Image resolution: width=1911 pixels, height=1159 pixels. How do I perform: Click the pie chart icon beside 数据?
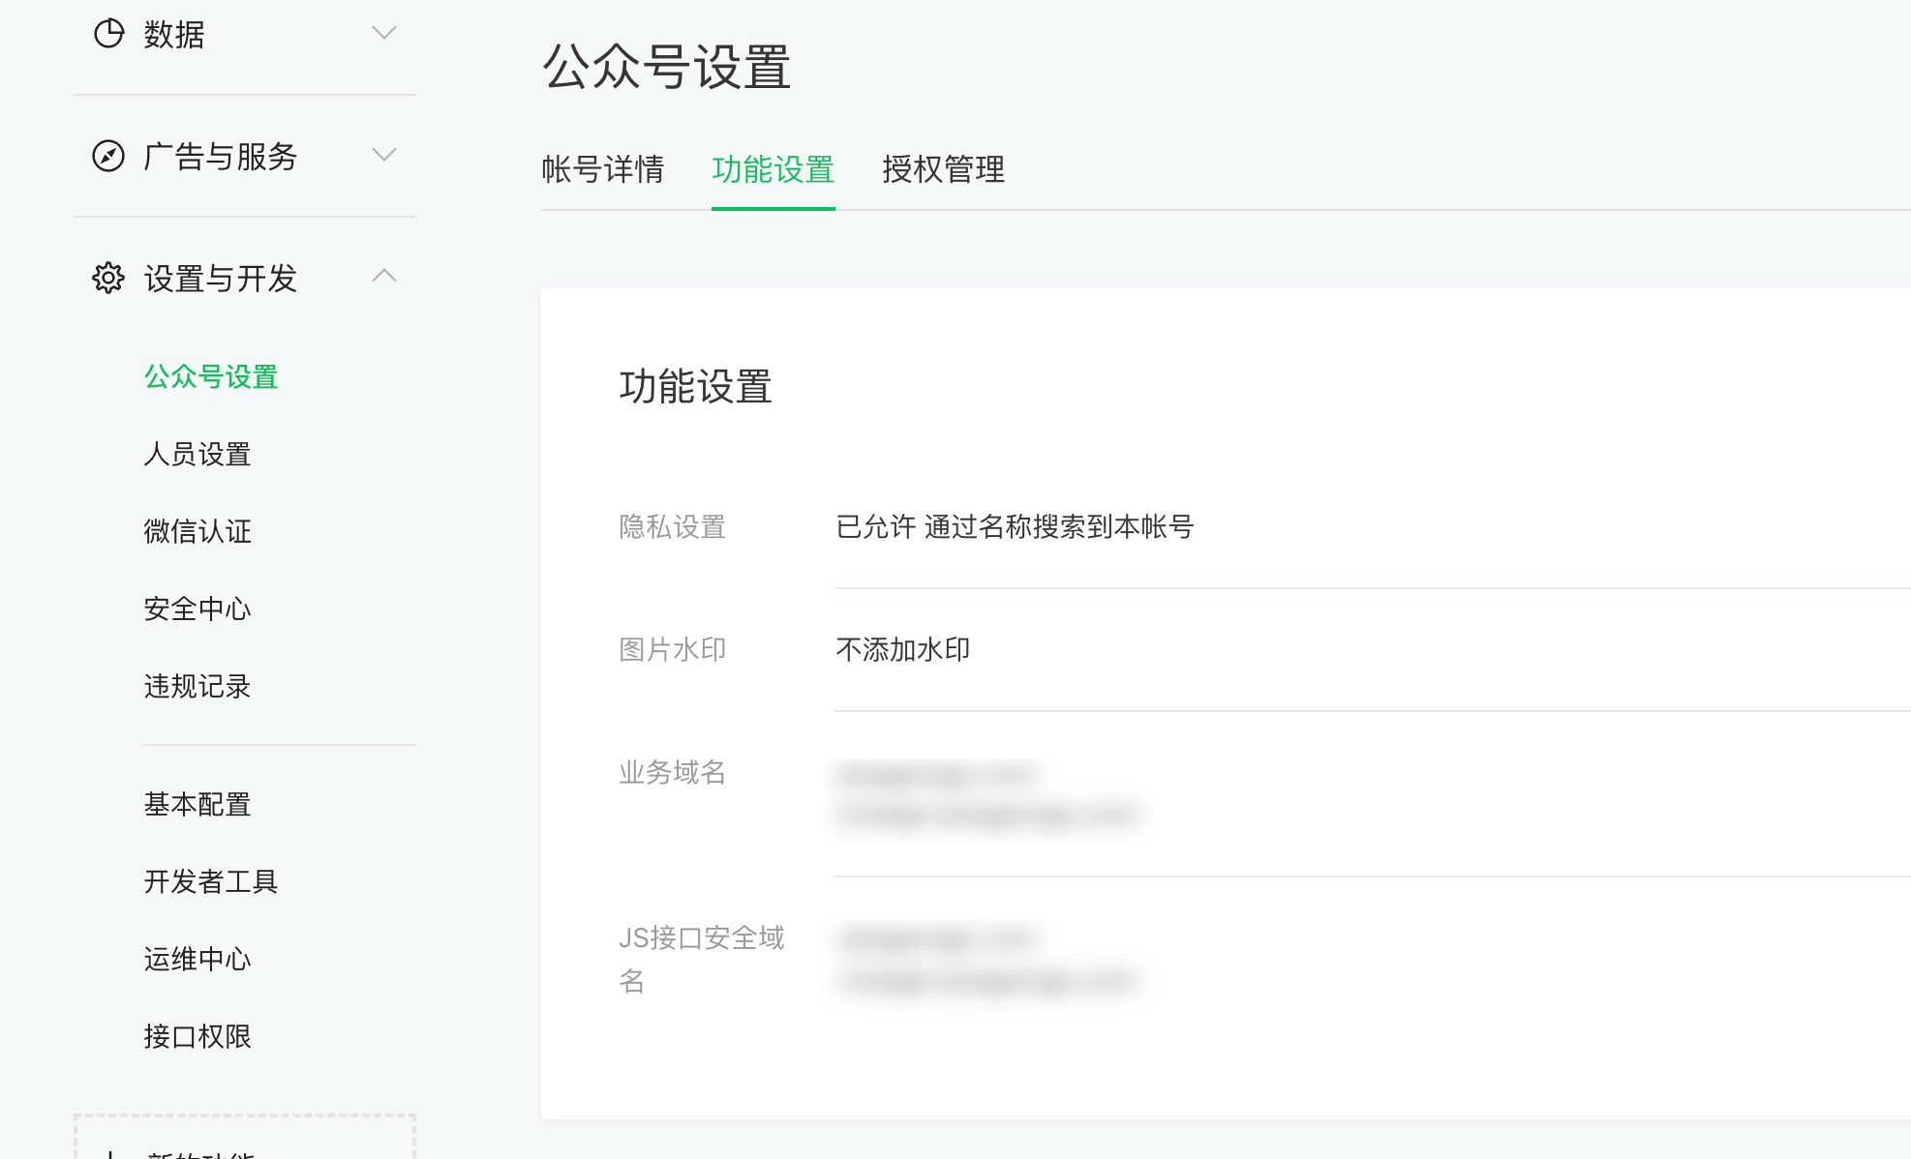point(108,34)
